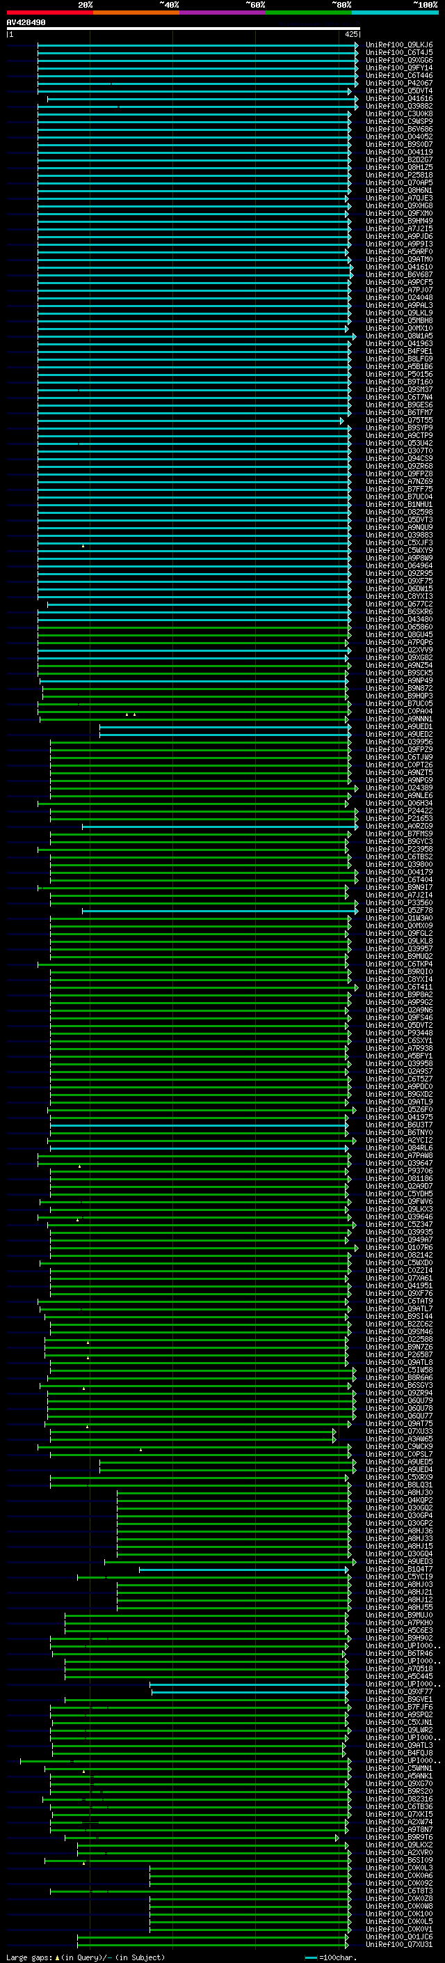Image resolution: width=445 pixels, height=1963 pixels.
Task: Click the UniRef100_B6U3T7 hit label
Action: (399, 1125)
